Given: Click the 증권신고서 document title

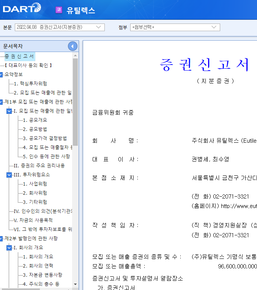Looking at the screenshot, I should (204, 65).
